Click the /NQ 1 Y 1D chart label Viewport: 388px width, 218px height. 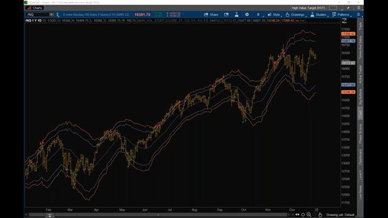pyautogui.click(x=33, y=21)
